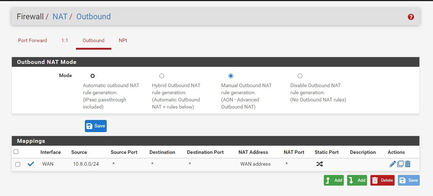Open the 1:1 NAT tab
Viewport: 433px width, 196px height.
click(x=64, y=40)
